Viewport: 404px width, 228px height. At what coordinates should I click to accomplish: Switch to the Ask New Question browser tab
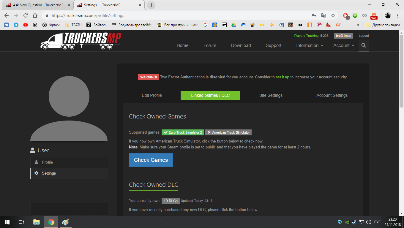[x=38, y=5]
